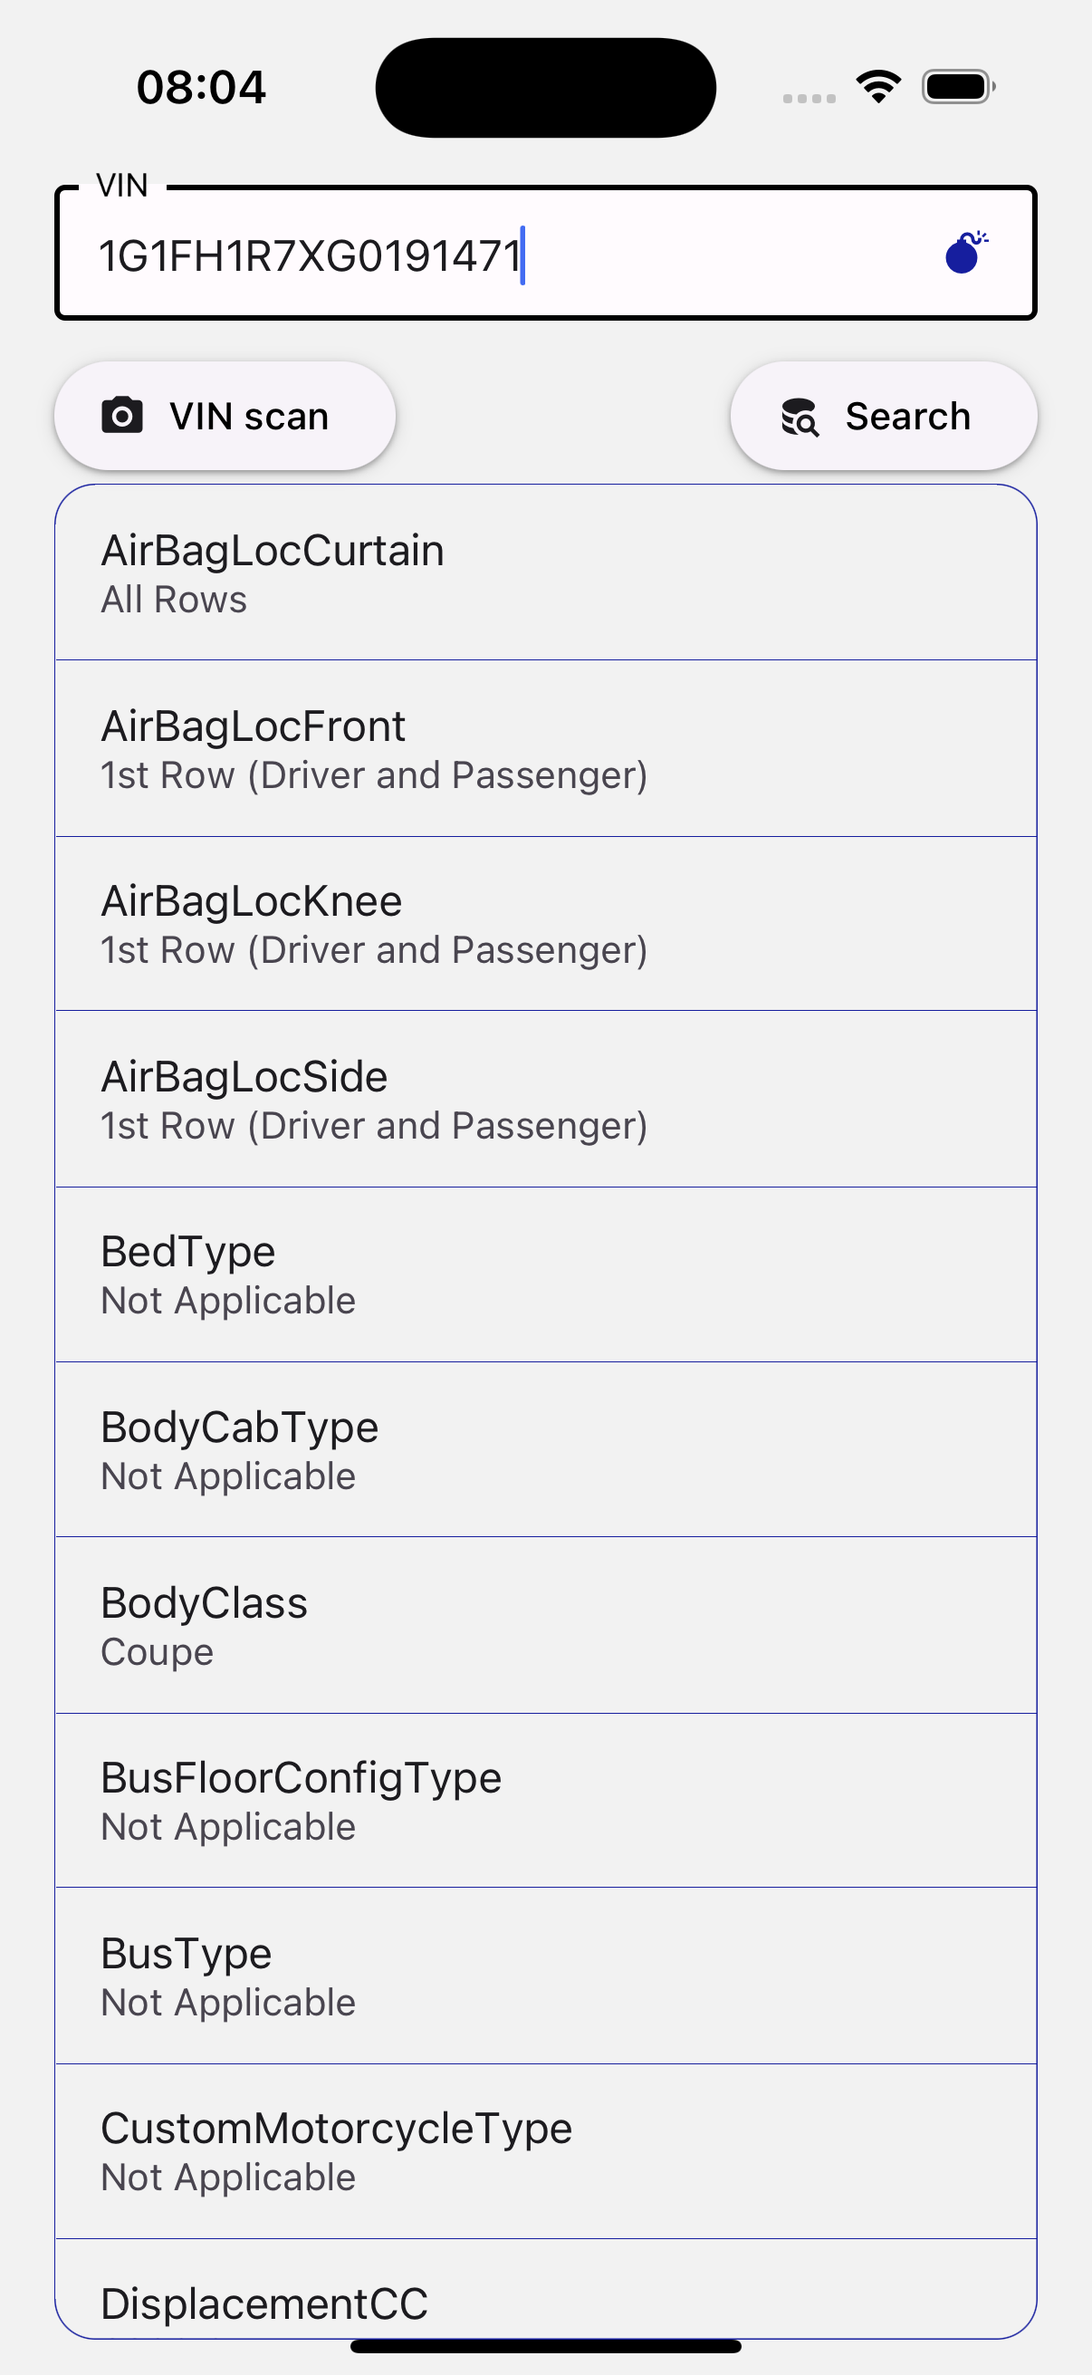Select the AirBagLocFront list item
The image size is (1092, 2375).
pos(545,748)
